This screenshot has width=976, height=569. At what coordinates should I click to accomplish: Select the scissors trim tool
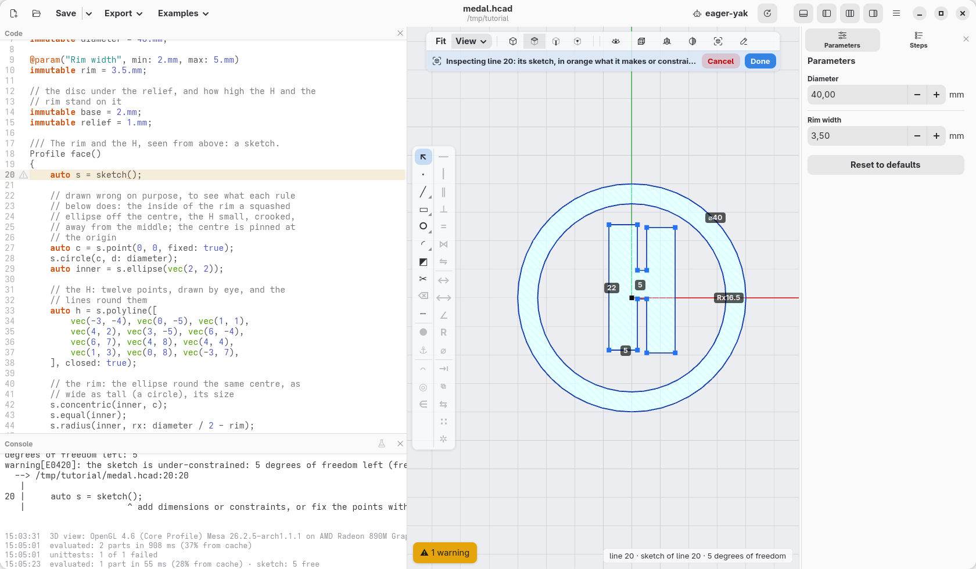coord(423,279)
